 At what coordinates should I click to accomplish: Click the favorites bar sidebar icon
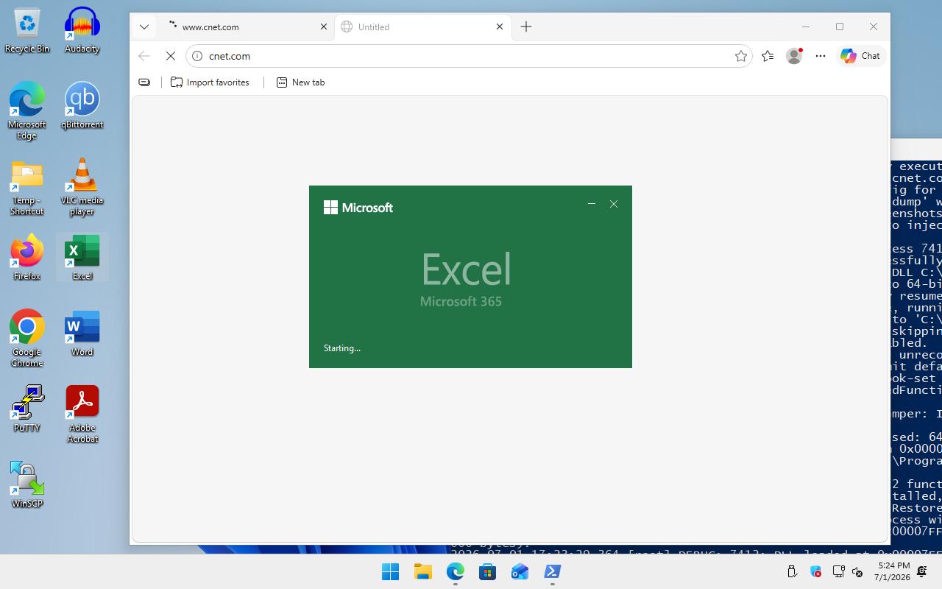144,82
